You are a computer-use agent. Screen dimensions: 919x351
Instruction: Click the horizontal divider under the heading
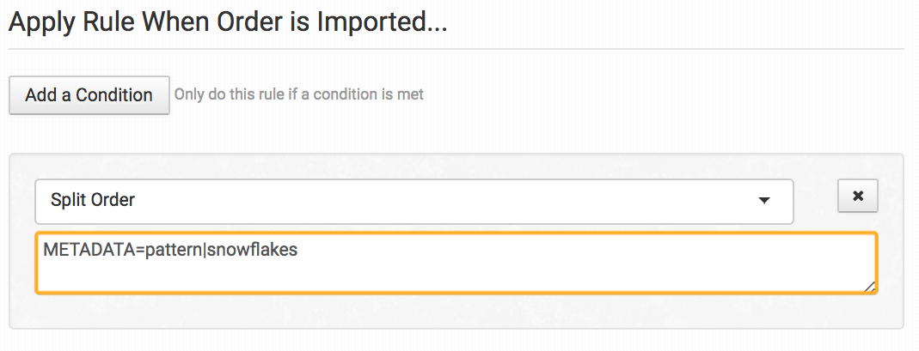pyautogui.click(x=456, y=49)
